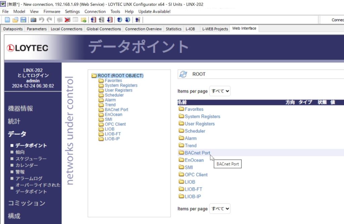Create a new configuration file
Image resolution: width=344 pixels, height=224 pixels.
[x=7, y=19]
